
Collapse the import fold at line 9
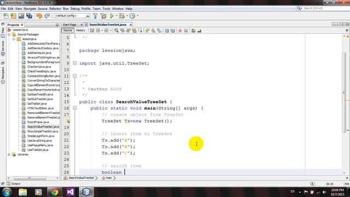[75, 63]
